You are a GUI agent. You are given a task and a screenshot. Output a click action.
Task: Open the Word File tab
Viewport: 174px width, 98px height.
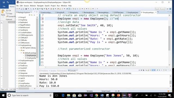[4, 7]
